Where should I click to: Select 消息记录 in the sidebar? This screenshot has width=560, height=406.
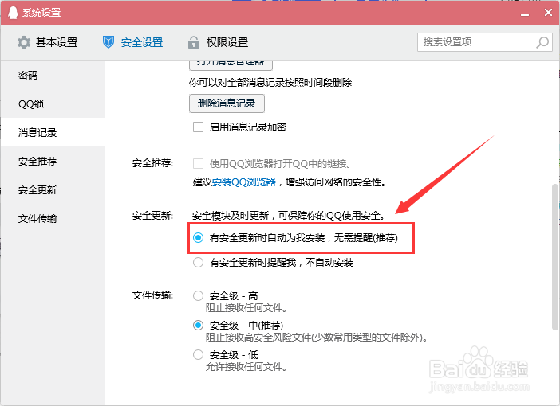tap(53, 132)
